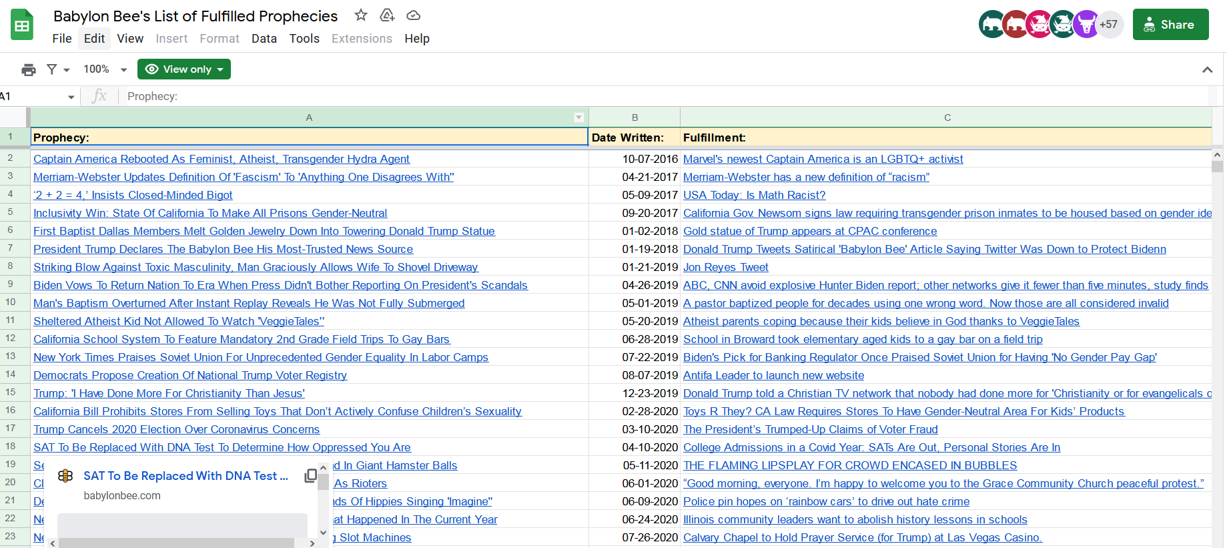
Task: Click the first anonymous viewer avatar
Action: (x=992, y=25)
